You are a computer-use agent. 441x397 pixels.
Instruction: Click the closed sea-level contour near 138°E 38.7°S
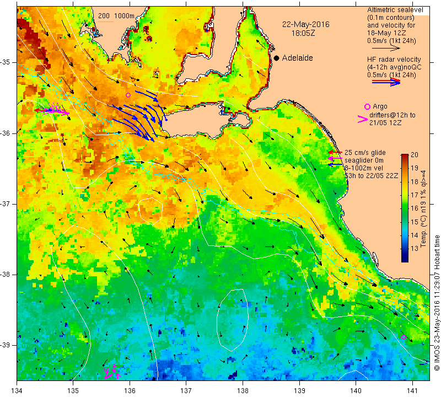tap(232, 319)
